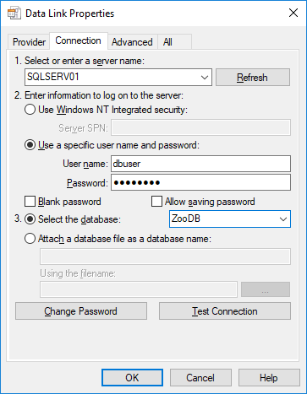Choose Use a specific user name and password
The image size is (307, 394).
click(30, 145)
